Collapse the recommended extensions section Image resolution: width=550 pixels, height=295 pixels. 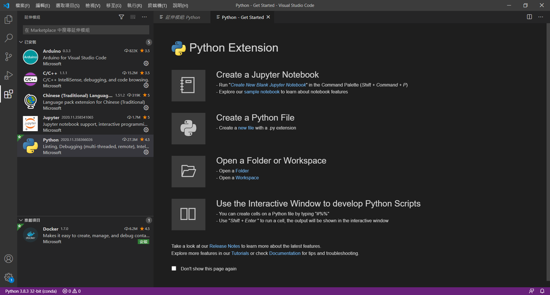pos(21,220)
